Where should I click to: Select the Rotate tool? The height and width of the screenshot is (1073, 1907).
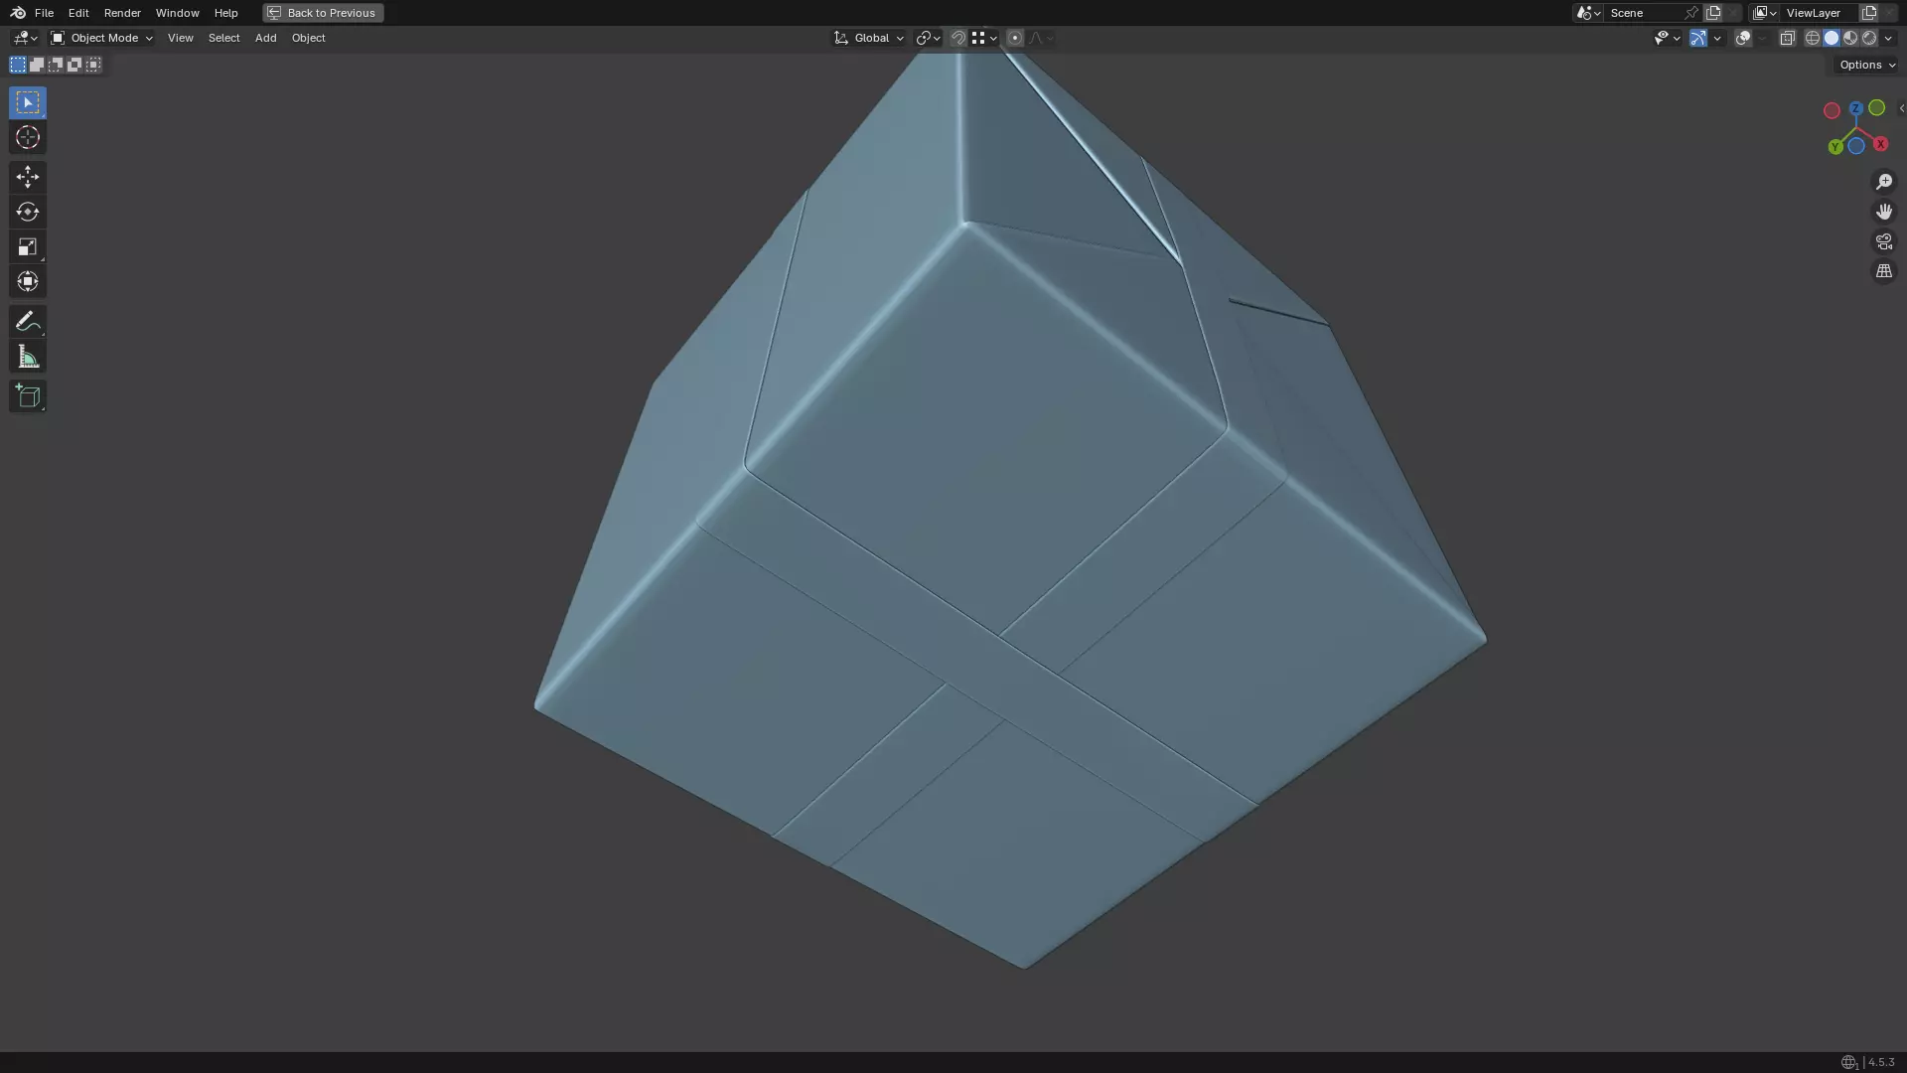27,212
